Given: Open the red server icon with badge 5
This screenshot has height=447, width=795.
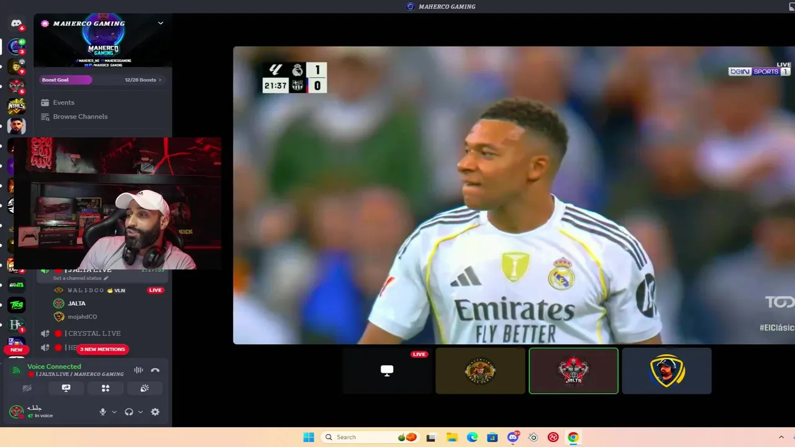Looking at the screenshot, I should click(x=17, y=86).
